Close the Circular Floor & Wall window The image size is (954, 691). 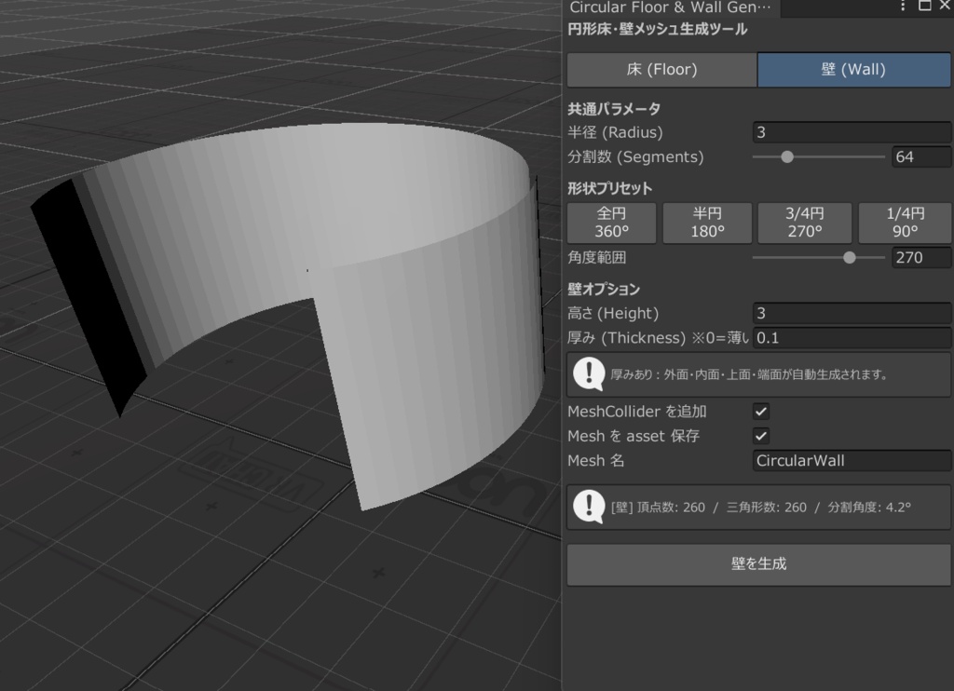click(x=945, y=6)
